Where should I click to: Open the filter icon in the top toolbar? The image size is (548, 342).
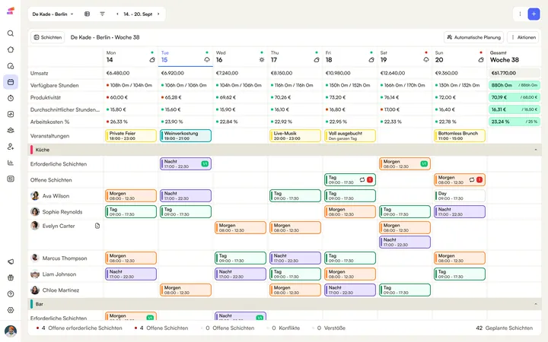click(103, 14)
